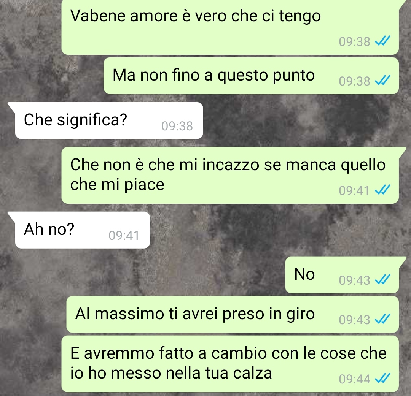The height and width of the screenshot is (396, 411).
Task: Tap the blue read ticks on 'Vabene amore' message
Action: pos(383,41)
